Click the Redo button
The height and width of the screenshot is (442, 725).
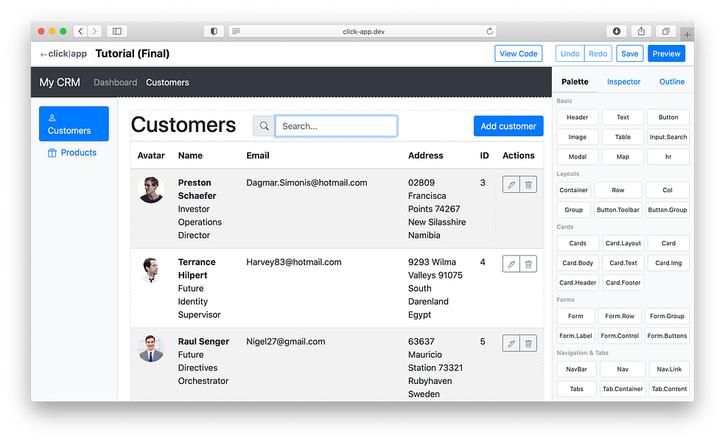598,54
